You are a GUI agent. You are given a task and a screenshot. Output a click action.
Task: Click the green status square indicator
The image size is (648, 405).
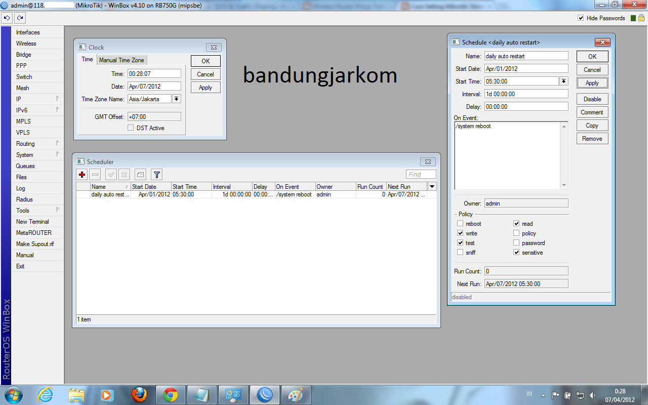634,18
